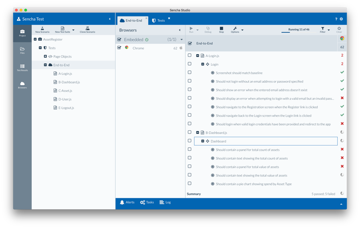
Task: Click the Sencha Test flask logo
Action: (x=19, y=19)
